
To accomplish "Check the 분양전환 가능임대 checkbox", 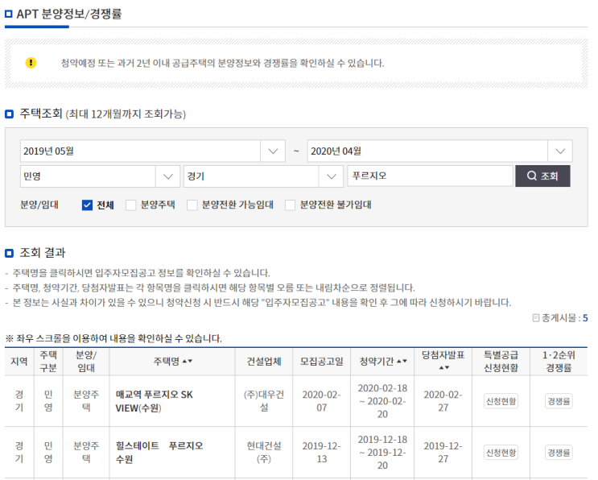I will click(x=192, y=205).
